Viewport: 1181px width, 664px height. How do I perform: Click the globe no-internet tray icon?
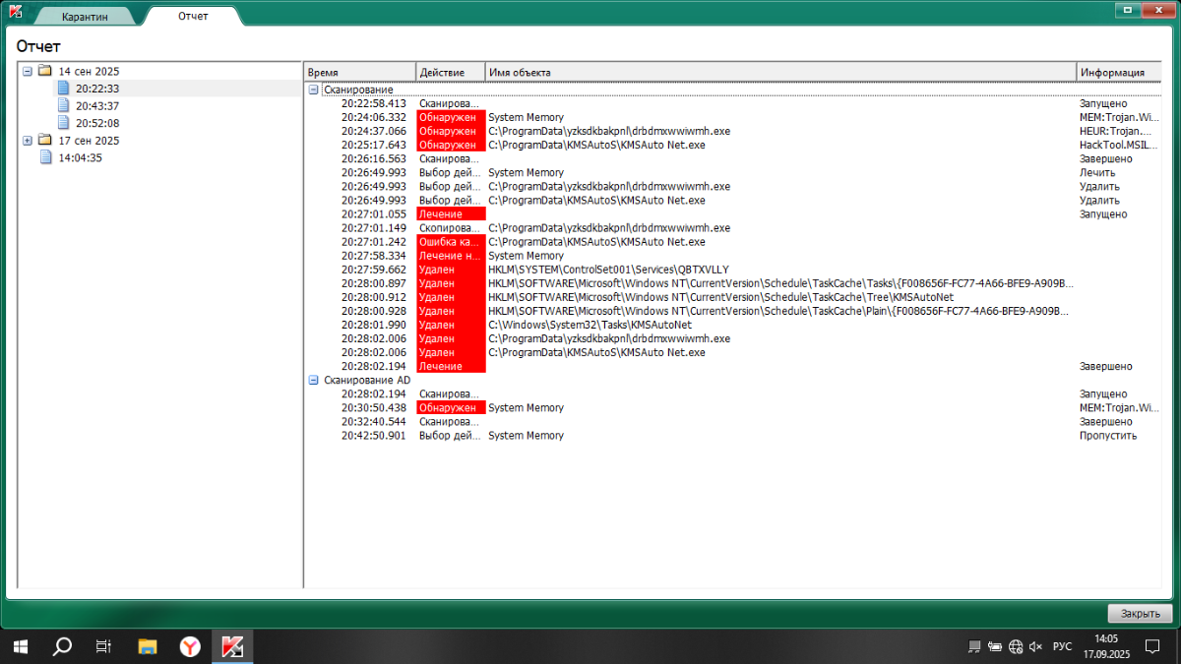pos(1016,646)
